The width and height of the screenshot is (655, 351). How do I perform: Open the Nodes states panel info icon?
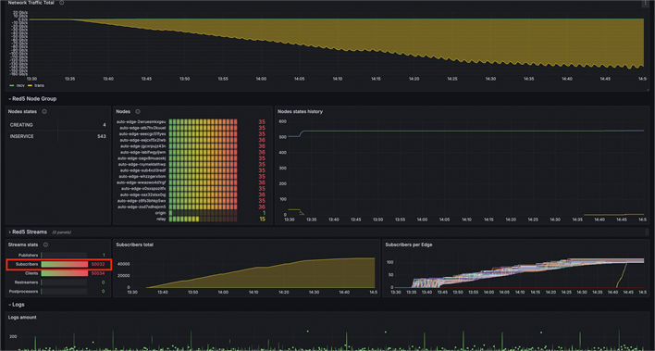(44, 112)
